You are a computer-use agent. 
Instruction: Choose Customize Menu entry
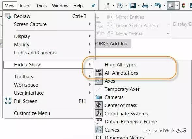click(x=32, y=113)
